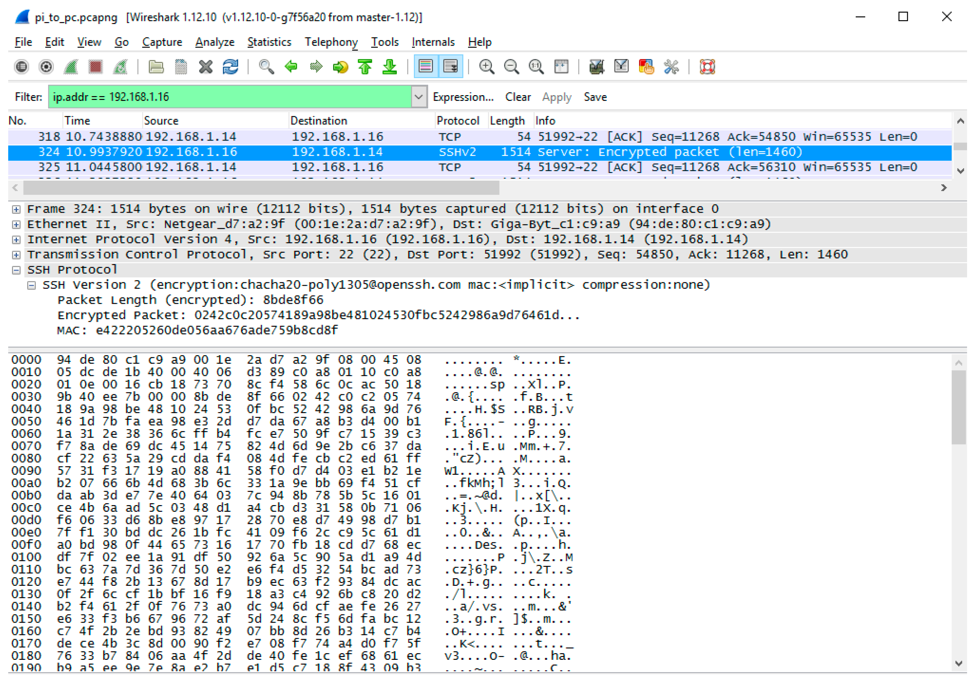Screen dimensions: 974x680
Task: Reset zoom to normal size
Action: [536, 67]
